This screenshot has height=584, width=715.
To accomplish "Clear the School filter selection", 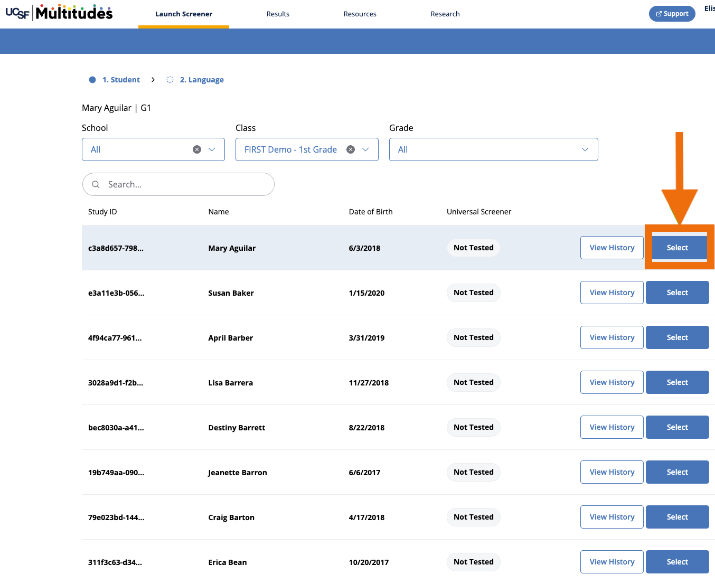I will (x=197, y=149).
